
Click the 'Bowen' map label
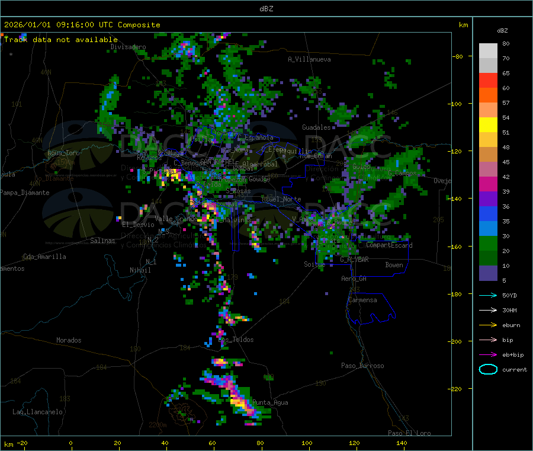pyautogui.click(x=394, y=265)
